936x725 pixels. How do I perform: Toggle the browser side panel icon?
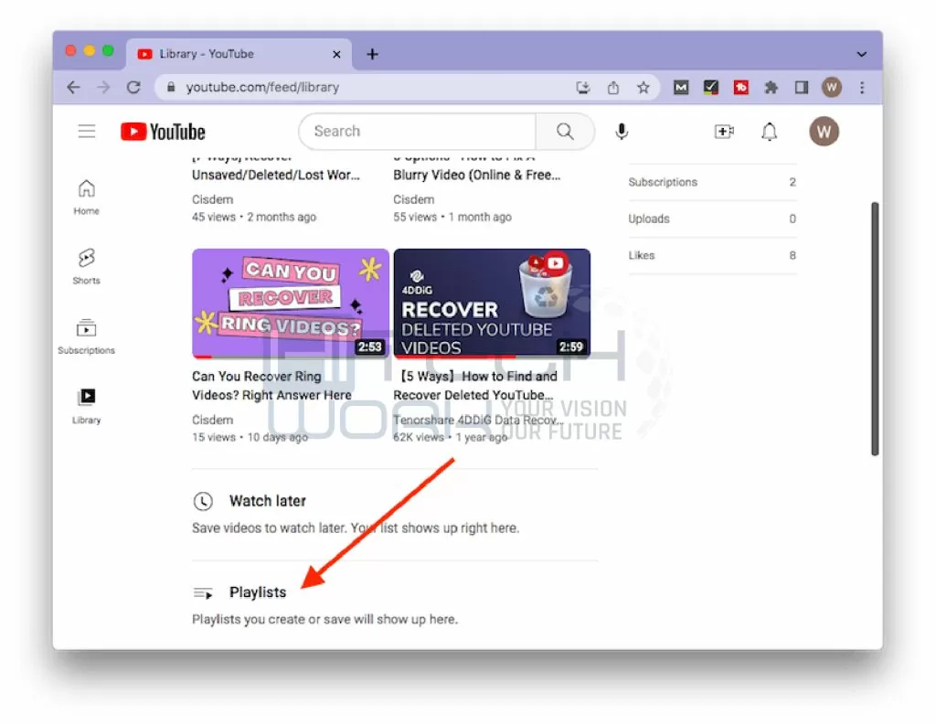pos(801,88)
